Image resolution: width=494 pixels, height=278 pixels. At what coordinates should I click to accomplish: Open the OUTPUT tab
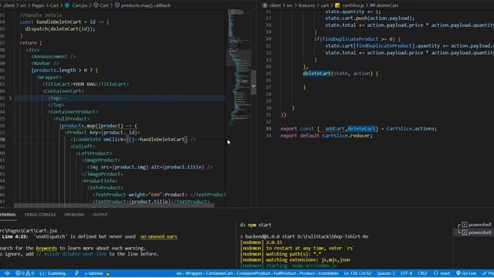100,215
